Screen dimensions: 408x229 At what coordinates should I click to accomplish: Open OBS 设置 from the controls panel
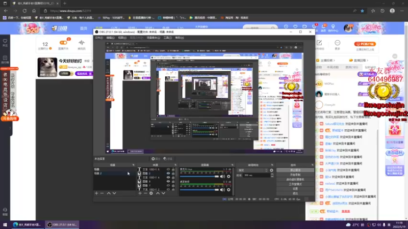click(295, 189)
